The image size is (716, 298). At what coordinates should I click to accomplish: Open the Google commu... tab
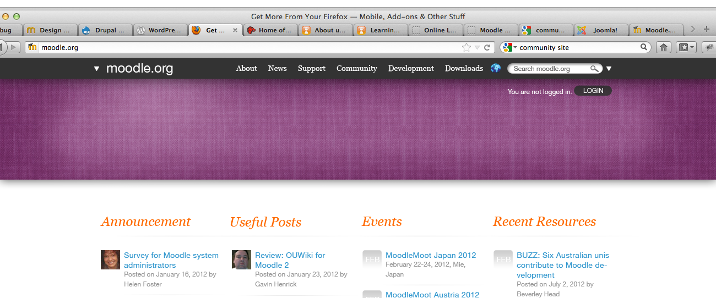click(546, 30)
